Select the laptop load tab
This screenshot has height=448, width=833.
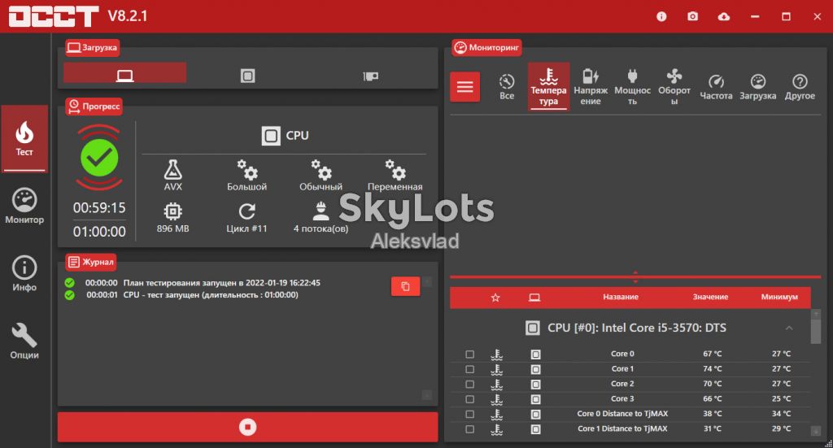click(124, 72)
